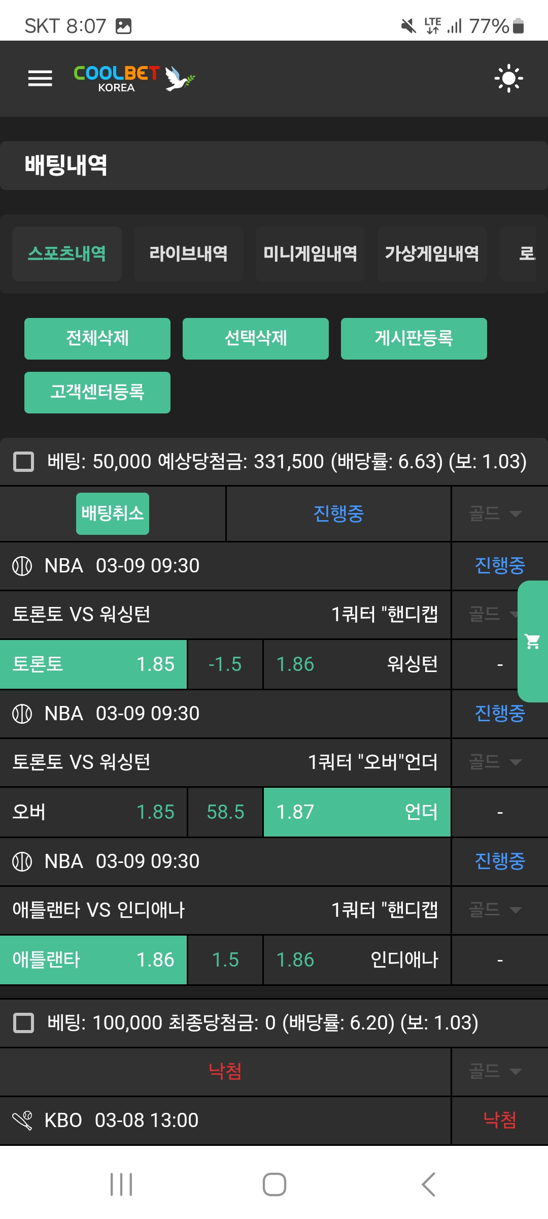548x1219 pixels.
Task: Open the floating shopping cart panel
Action: tap(532, 641)
